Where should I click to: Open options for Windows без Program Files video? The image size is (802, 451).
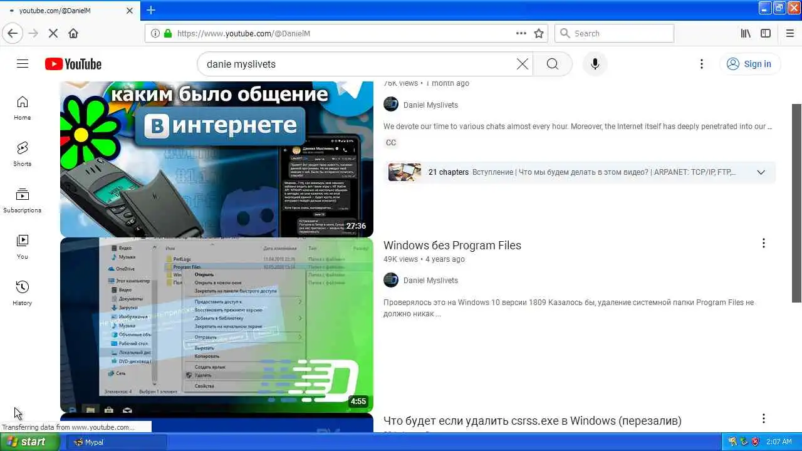pyautogui.click(x=763, y=243)
